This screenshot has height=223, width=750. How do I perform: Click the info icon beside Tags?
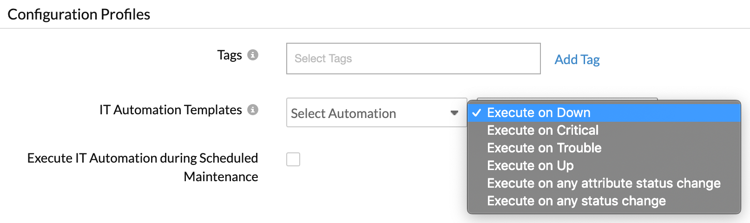click(x=253, y=55)
